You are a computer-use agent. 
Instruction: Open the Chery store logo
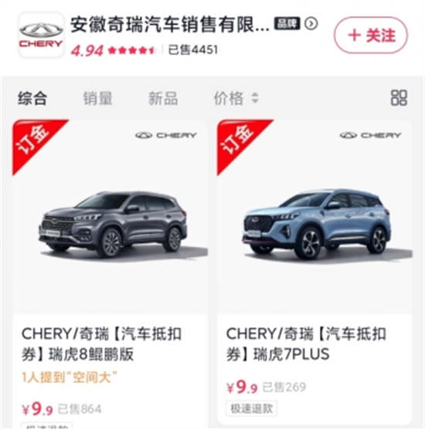click(41, 35)
